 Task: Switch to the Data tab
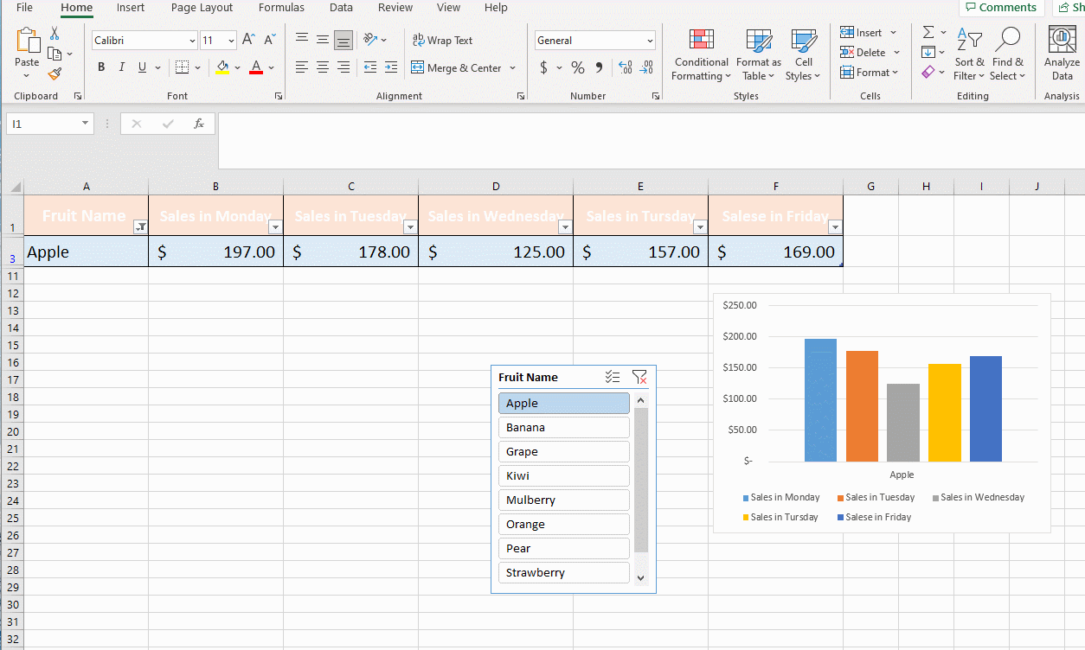pyautogui.click(x=341, y=7)
